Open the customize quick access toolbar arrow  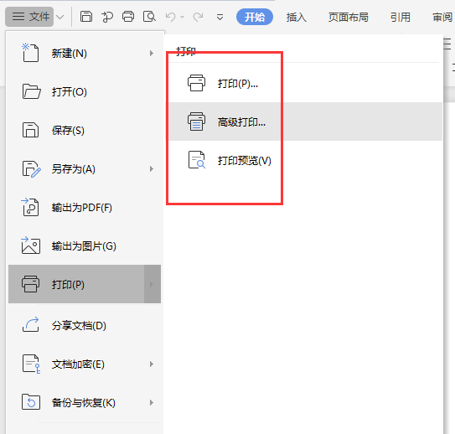click(220, 18)
